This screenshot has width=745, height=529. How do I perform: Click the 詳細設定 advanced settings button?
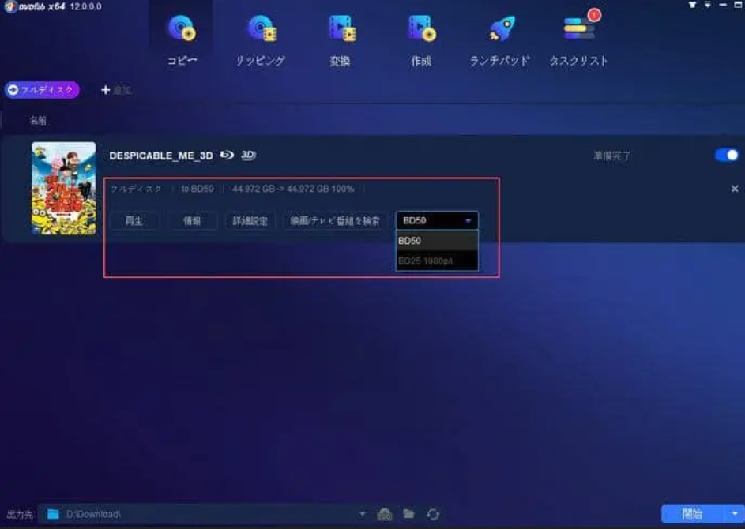click(250, 221)
